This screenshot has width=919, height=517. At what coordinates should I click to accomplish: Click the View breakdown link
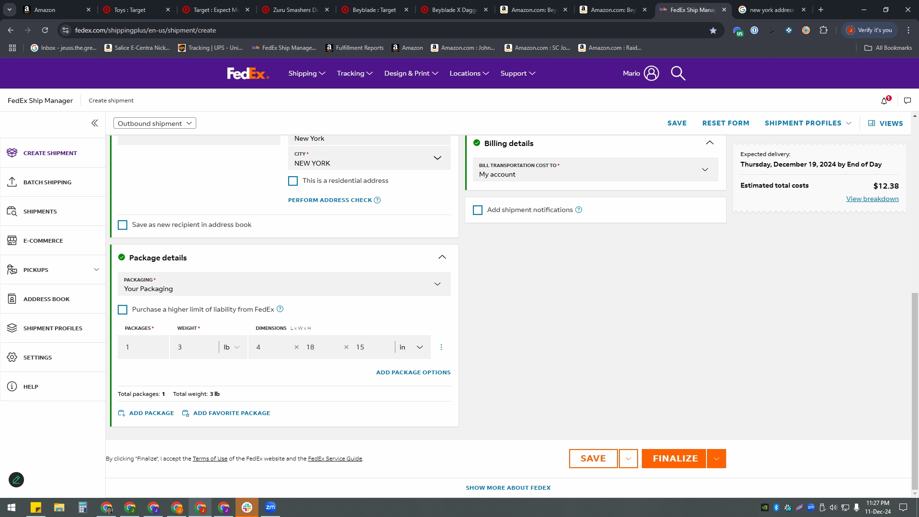[x=872, y=199]
